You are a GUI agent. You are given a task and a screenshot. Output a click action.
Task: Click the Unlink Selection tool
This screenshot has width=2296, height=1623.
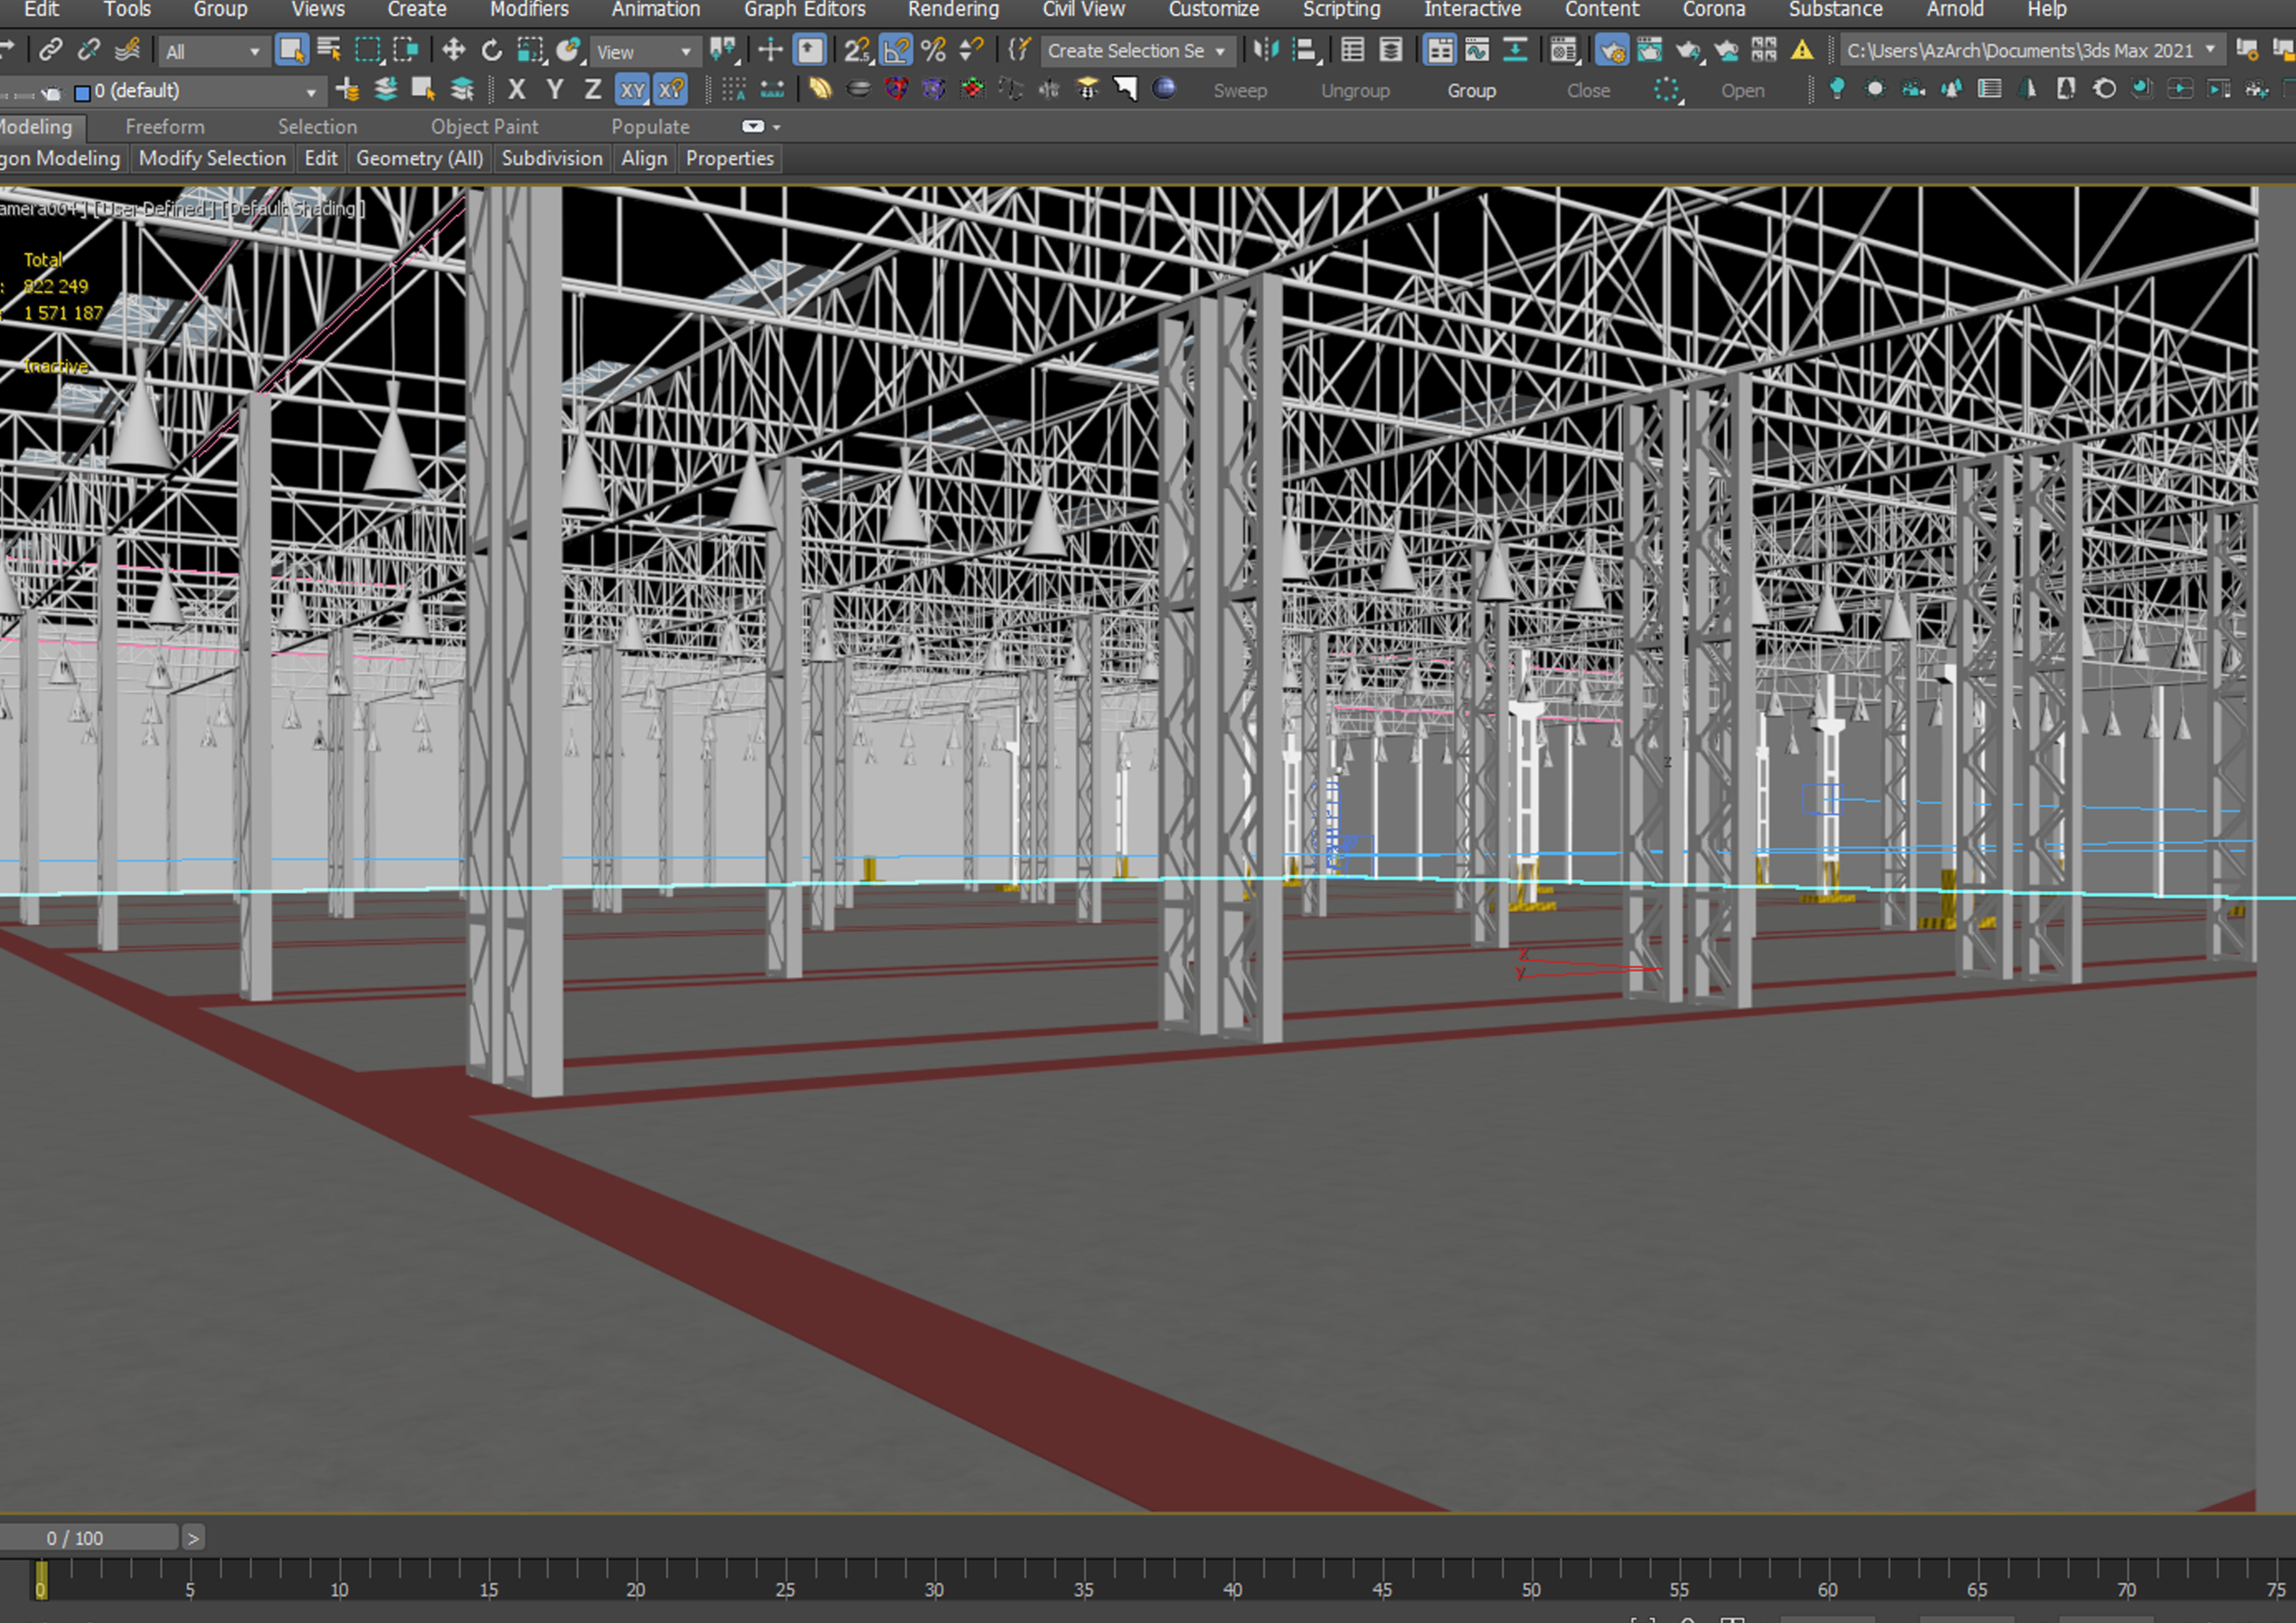[x=89, y=49]
